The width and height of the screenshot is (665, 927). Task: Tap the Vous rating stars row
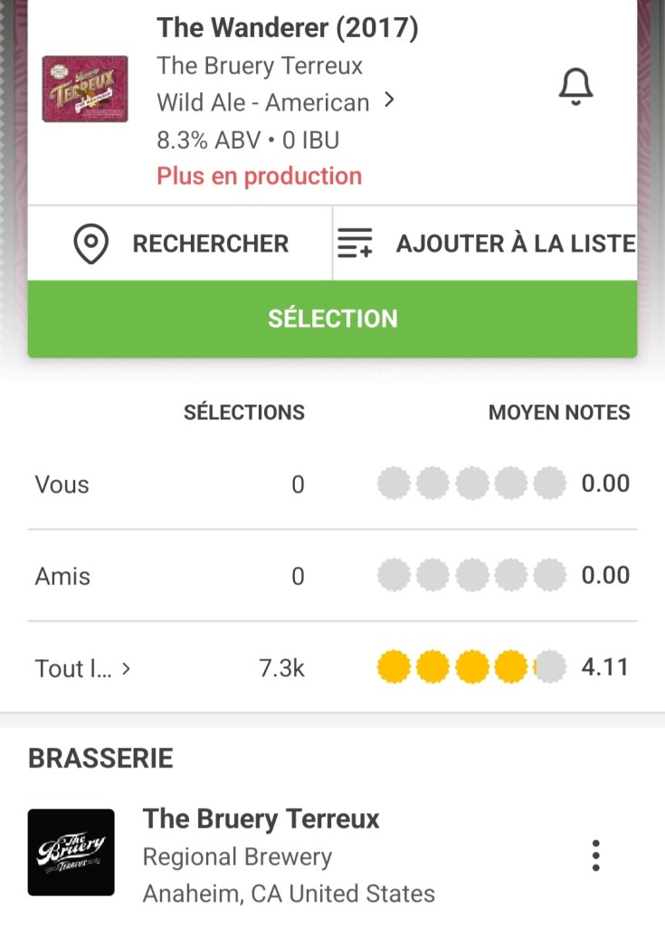click(471, 484)
